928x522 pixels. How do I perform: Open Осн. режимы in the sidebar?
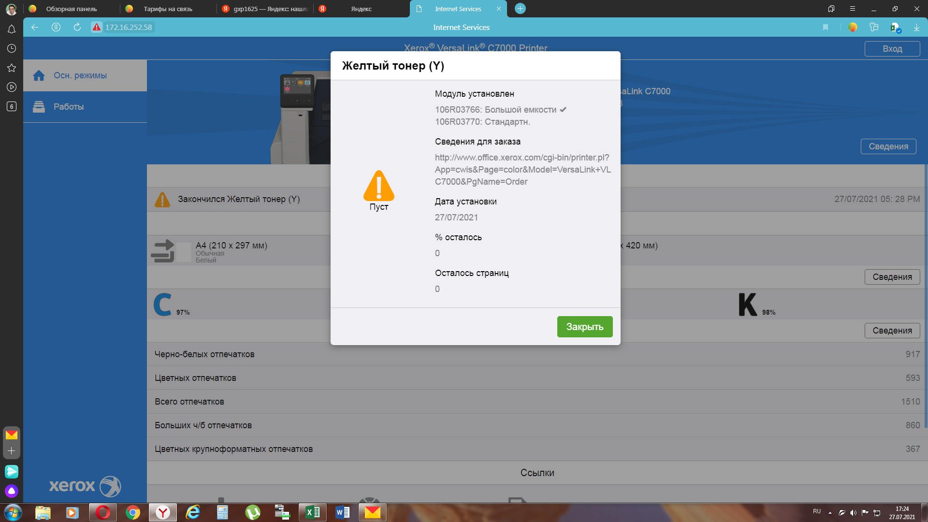click(x=85, y=75)
